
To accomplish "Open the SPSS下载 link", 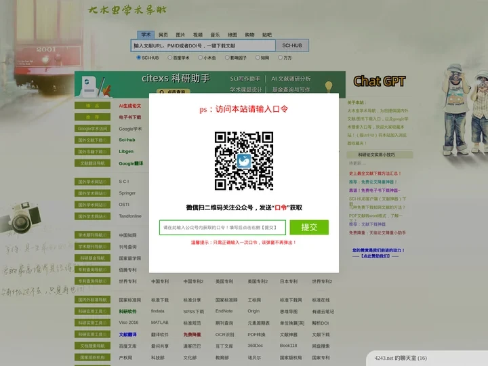I will coord(193,312).
